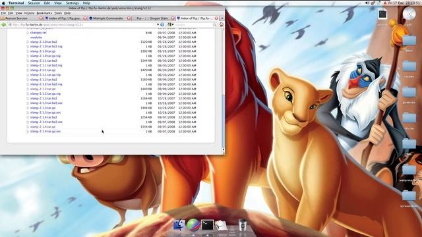Close the active fu-berlin tab
Viewport: 422px width, 237px height.
point(216,18)
